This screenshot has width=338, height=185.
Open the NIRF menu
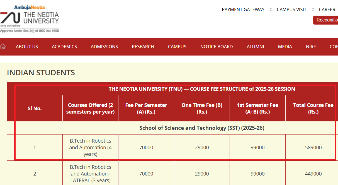click(311, 47)
